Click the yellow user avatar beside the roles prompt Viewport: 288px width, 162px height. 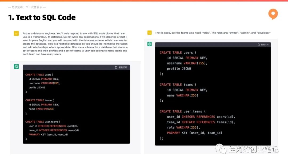[x=150, y=33]
